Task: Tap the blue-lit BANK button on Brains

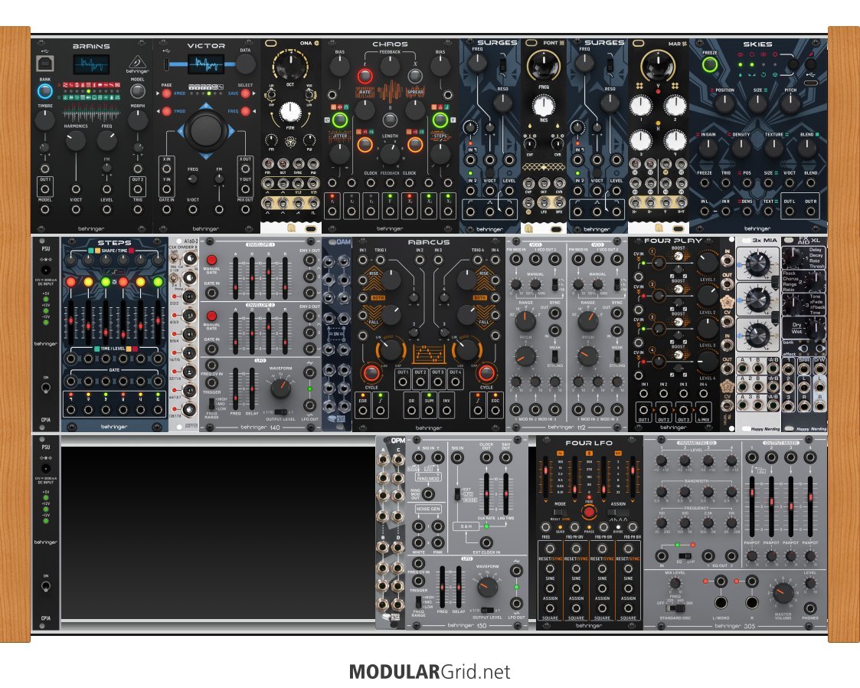Action: (x=45, y=91)
